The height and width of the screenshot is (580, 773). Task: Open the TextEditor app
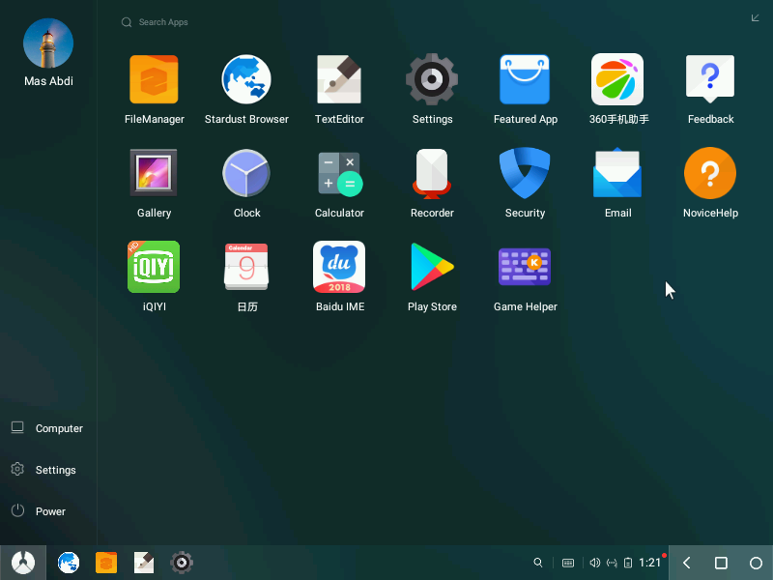(x=339, y=79)
